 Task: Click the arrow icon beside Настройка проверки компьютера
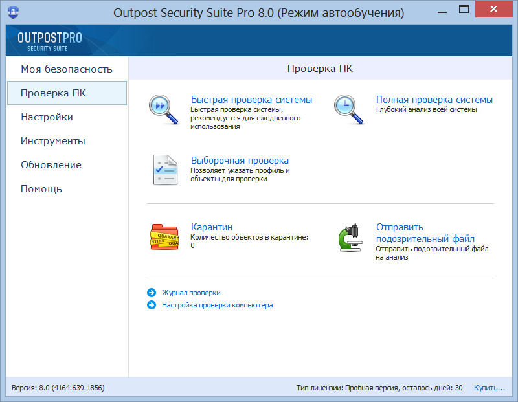point(152,305)
